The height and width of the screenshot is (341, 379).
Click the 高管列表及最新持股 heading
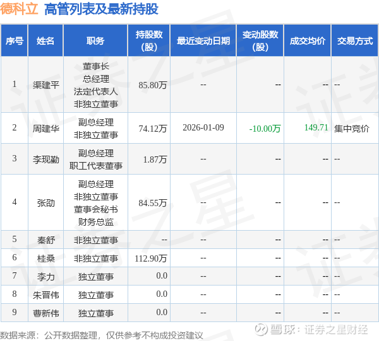click(x=101, y=9)
